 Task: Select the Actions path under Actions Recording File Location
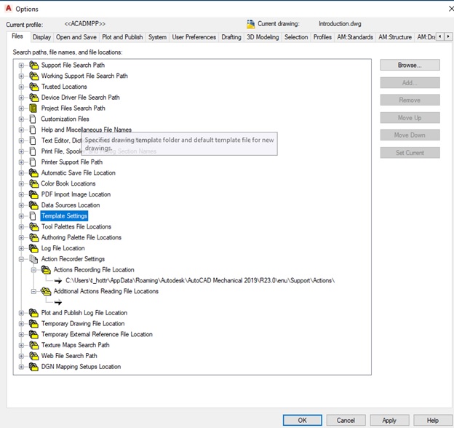[200, 281]
